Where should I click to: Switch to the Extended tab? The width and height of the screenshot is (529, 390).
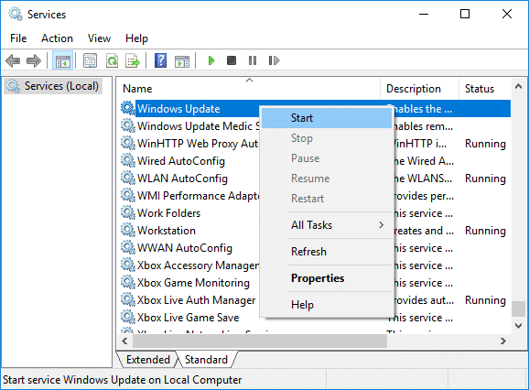coord(147,360)
